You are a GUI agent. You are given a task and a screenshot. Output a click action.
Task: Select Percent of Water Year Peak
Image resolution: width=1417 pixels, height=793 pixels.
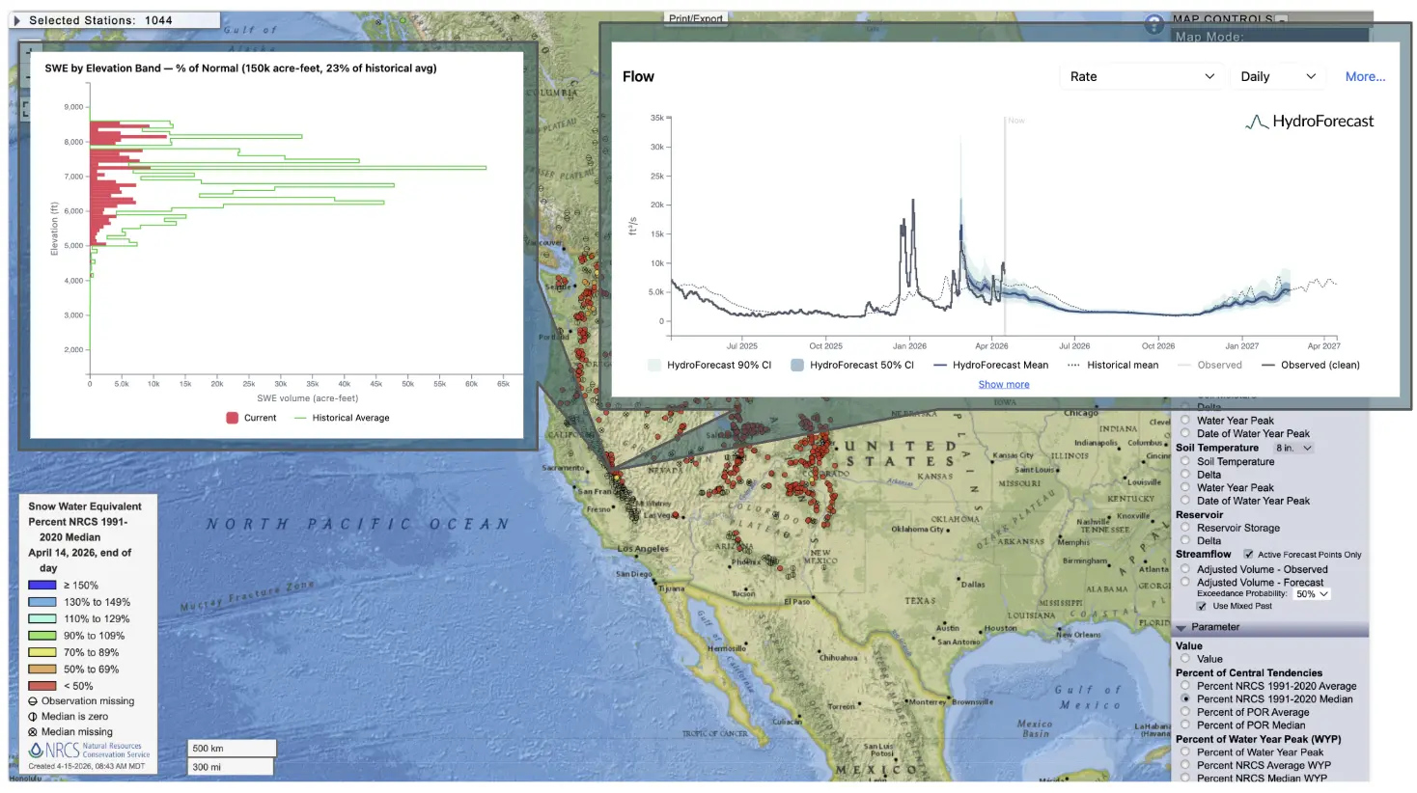1185,752
